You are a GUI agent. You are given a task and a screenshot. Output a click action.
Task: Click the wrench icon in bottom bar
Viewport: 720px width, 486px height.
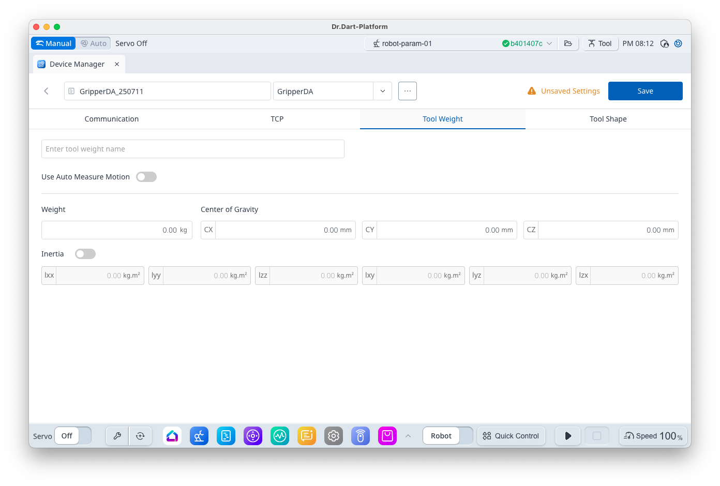click(117, 436)
